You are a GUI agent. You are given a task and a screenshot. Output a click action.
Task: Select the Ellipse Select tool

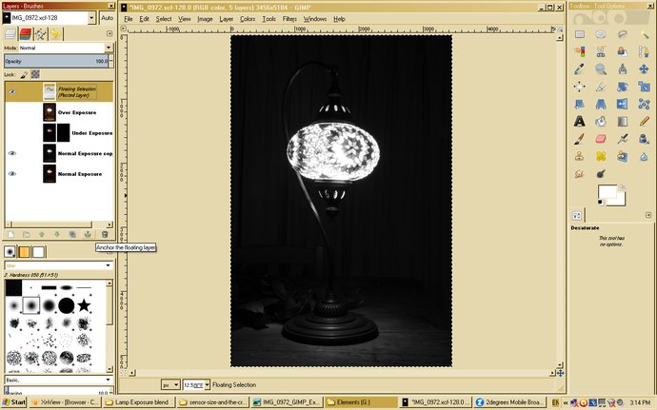pyautogui.click(x=601, y=34)
